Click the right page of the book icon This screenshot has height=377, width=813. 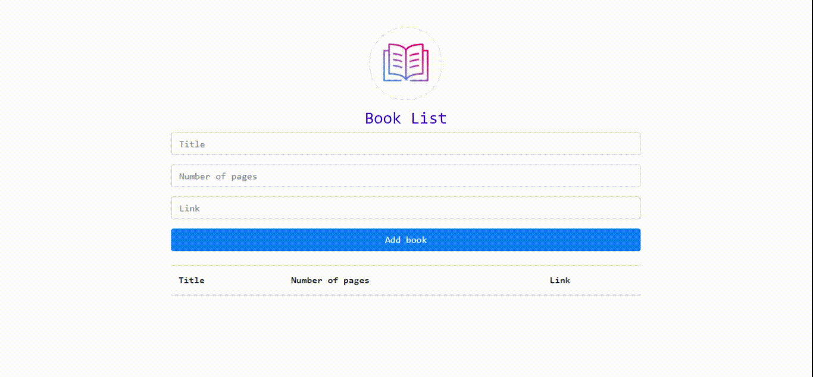415,61
